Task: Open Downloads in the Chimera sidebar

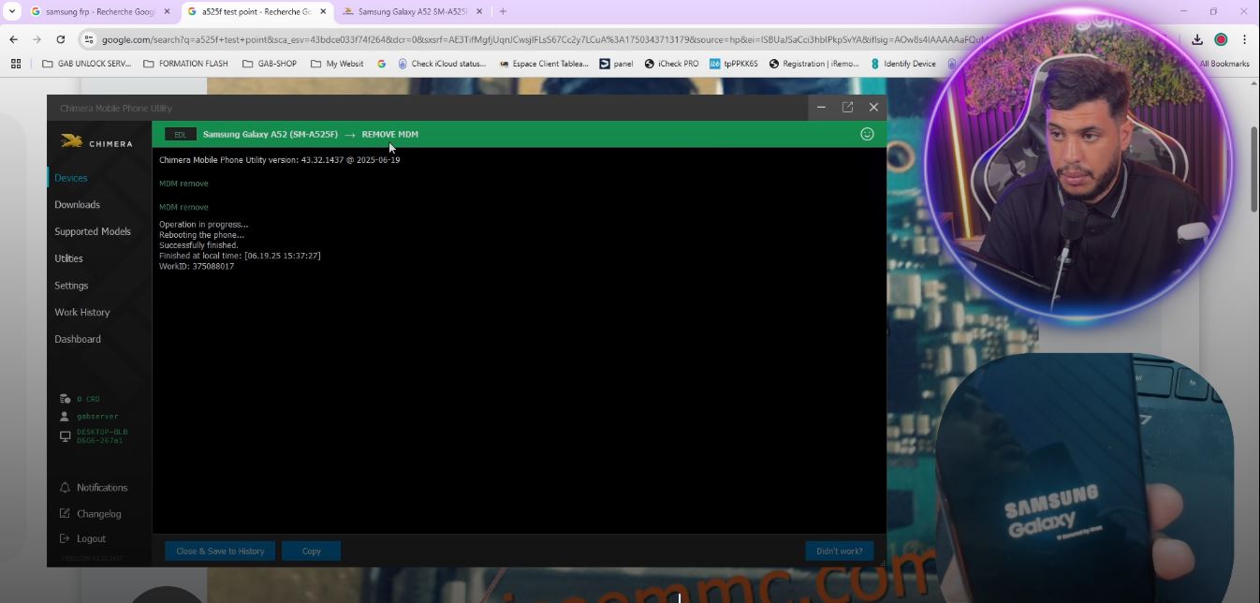Action: (x=77, y=204)
